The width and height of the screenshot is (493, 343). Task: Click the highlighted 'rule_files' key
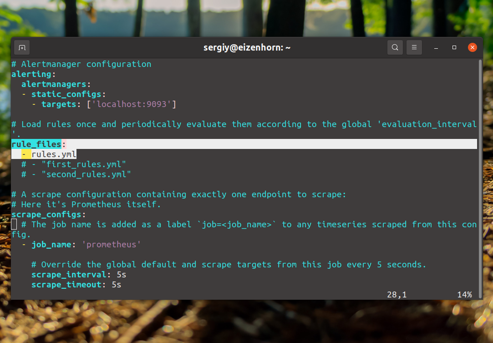tap(36, 144)
